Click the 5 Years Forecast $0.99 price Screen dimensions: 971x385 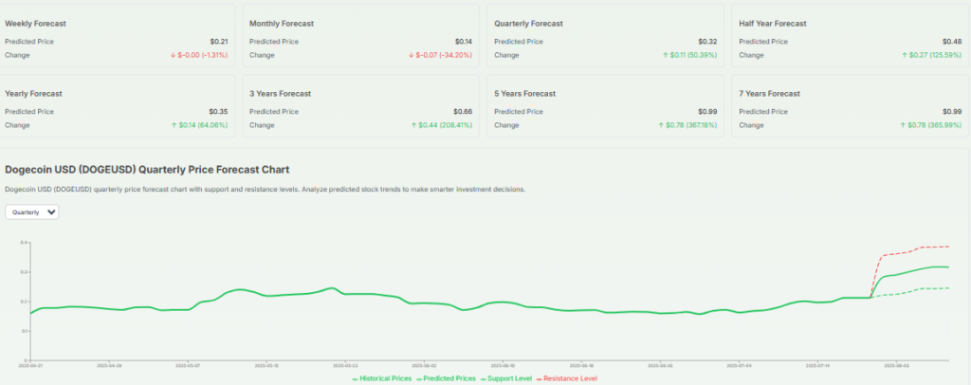tap(708, 111)
